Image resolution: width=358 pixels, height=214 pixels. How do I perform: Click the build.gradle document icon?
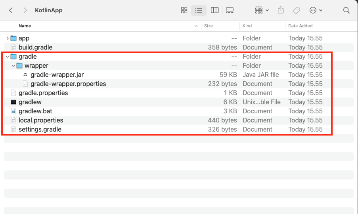13,47
